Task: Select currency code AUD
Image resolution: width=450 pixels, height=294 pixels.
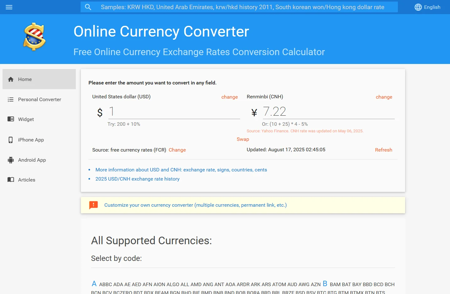Action: [292, 285]
